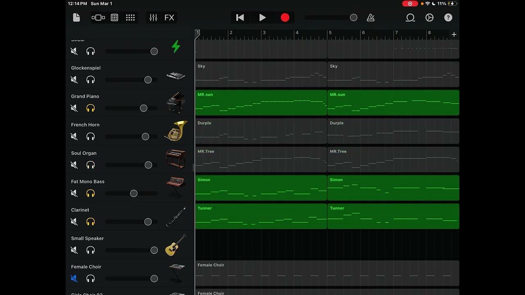
Task: Tap the green lightning track icon
Action: (176, 47)
